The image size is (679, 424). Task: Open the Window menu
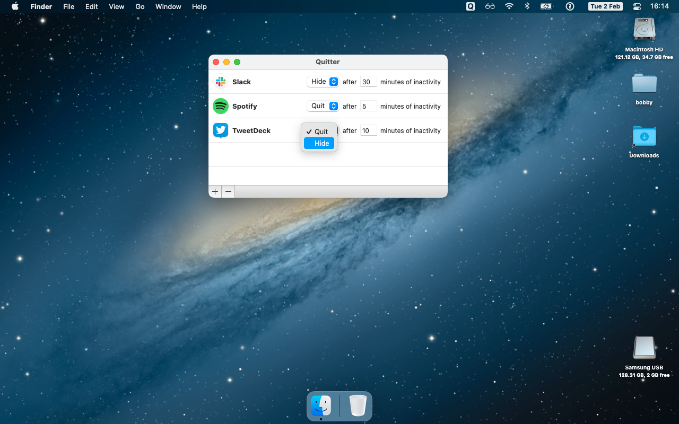click(168, 6)
